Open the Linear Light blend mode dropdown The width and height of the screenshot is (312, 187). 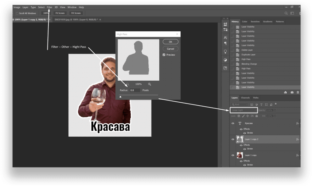click(x=244, y=110)
